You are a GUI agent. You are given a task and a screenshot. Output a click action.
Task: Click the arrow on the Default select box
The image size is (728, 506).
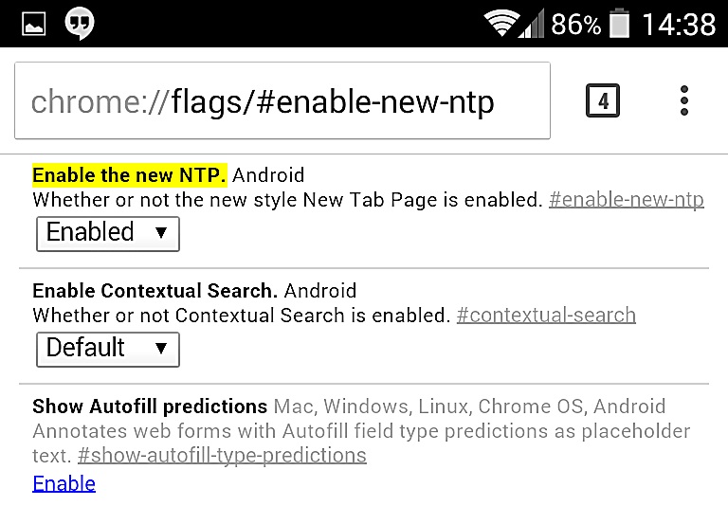161,348
